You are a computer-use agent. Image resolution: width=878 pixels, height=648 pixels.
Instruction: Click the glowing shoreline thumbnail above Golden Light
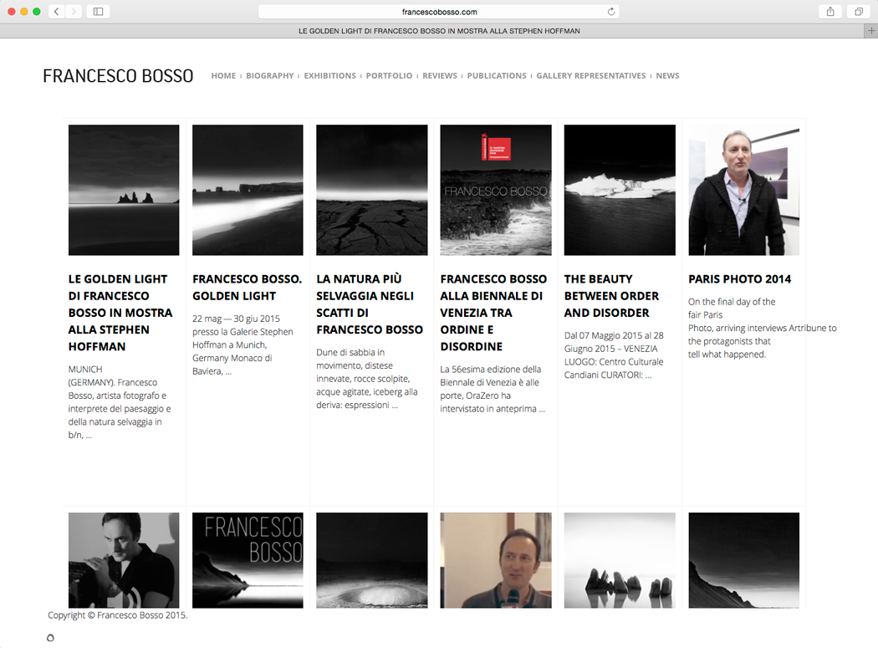click(x=248, y=190)
